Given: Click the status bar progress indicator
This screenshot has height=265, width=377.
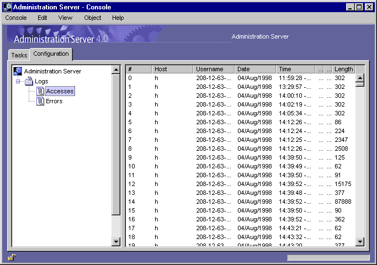Looking at the screenshot, I should 328,257.
